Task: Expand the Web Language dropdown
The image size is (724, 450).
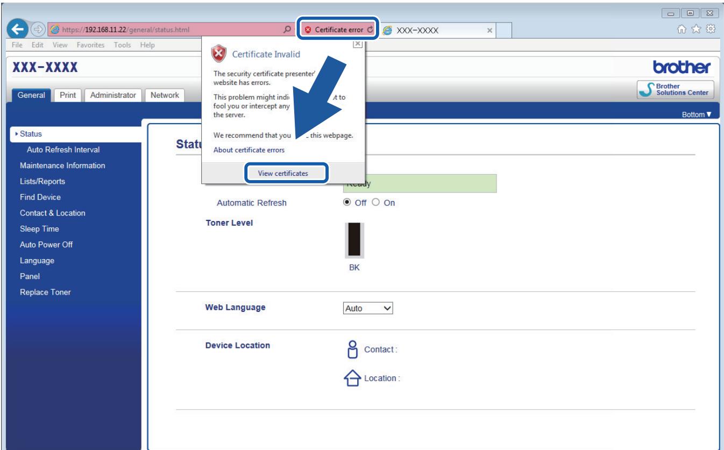Action: 368,309
